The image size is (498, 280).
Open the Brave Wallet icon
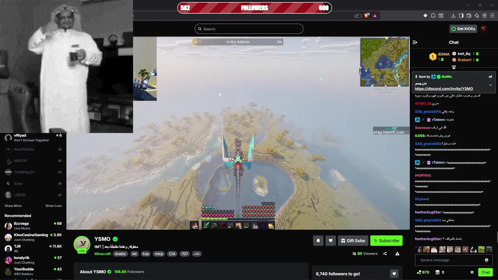click(469, 16)
